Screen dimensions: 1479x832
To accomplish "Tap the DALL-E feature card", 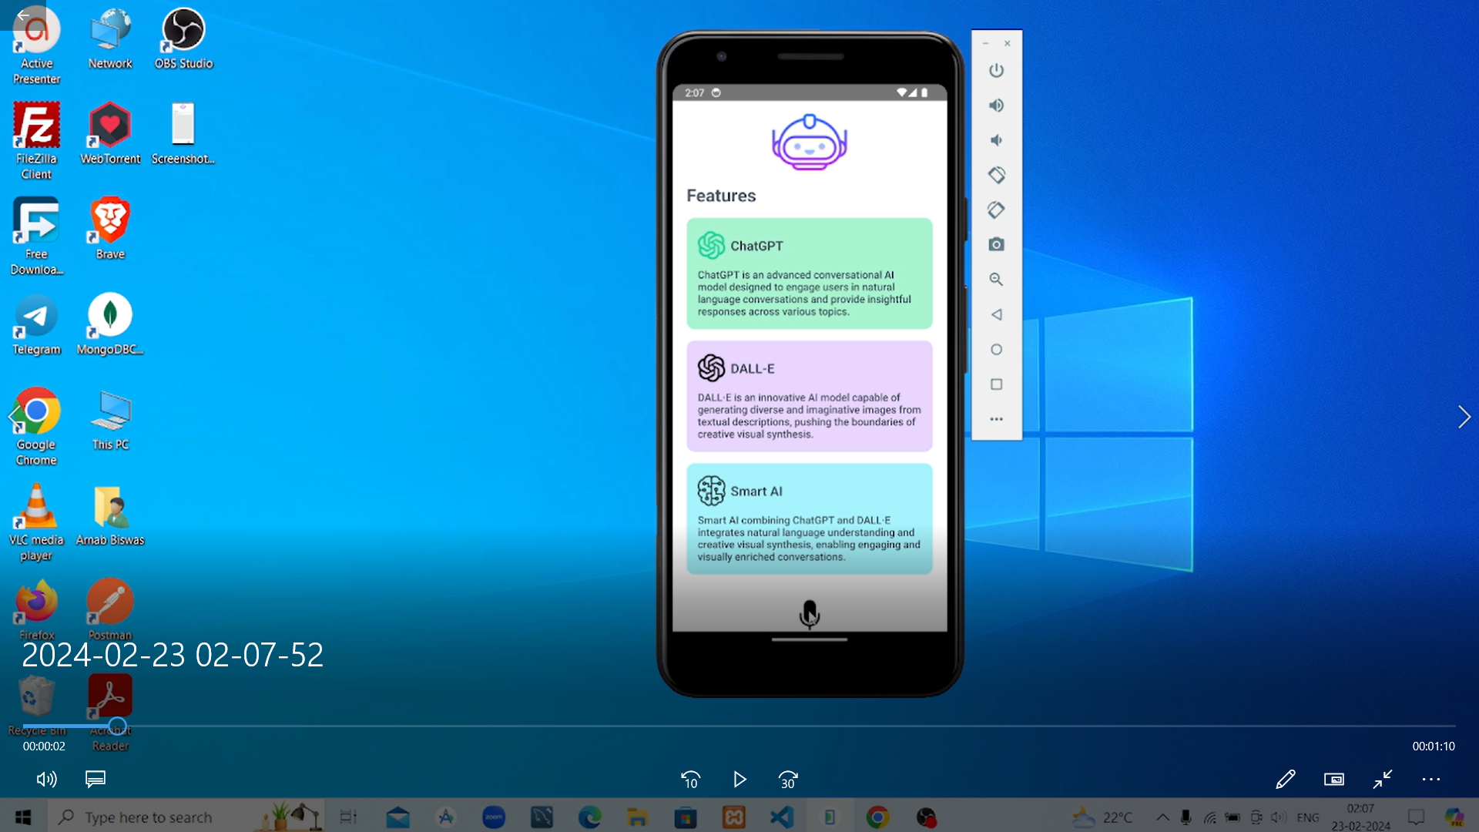I will [809, 396].
